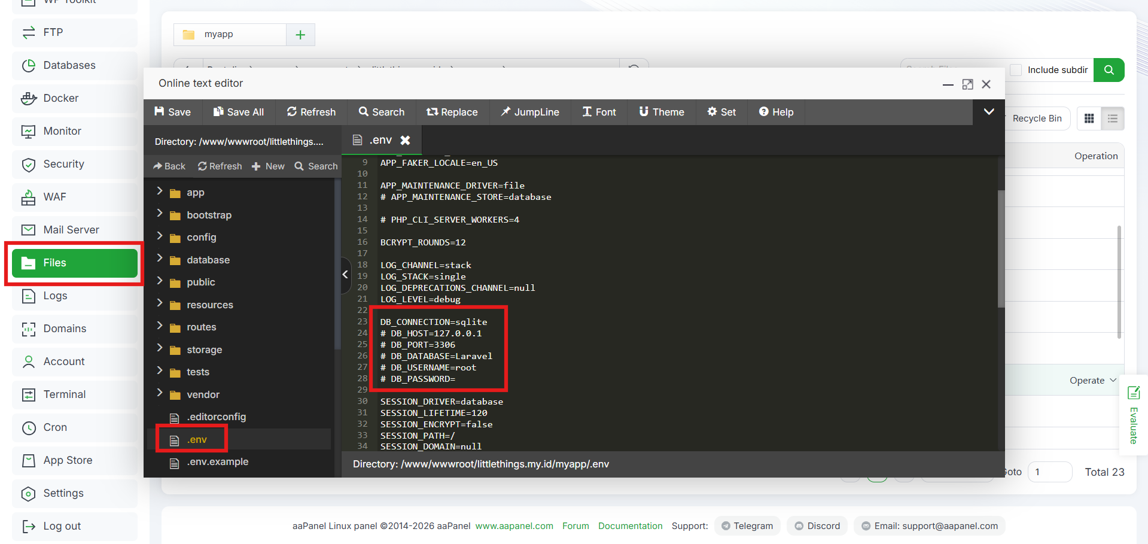
Task: Open panel Settings in sidebar
Action: click(x=74, y=493)
